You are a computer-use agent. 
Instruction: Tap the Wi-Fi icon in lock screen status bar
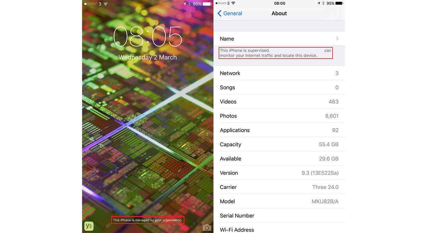[x=106, y=4]
